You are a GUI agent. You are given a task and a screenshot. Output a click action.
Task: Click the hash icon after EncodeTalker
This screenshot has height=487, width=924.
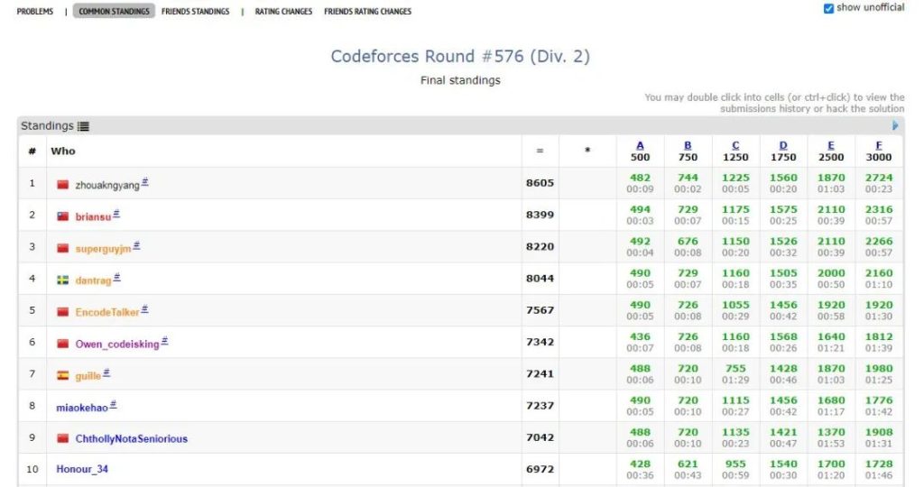coord(145,309)
